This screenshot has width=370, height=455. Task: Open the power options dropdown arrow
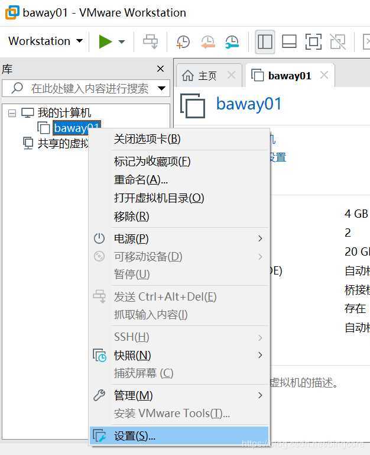tap(122, 42)
